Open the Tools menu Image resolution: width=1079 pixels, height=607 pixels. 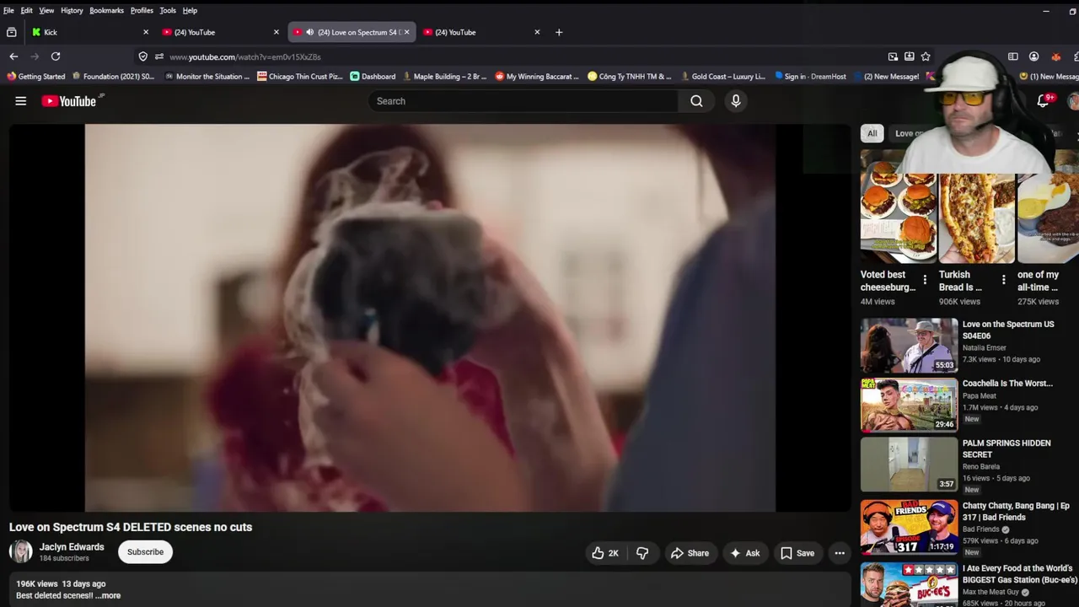click(x=168, y=10)
